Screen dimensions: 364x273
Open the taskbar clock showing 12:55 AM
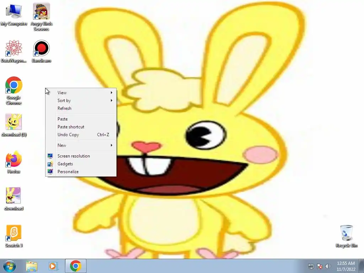[346, 266]
